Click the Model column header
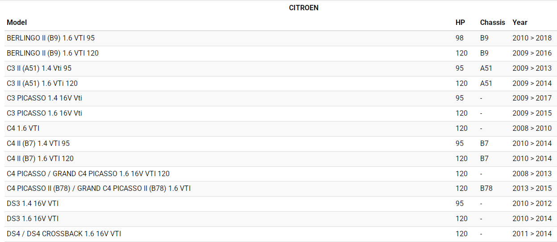This screenshot has width=557, height=242. [x=17, y=22]
